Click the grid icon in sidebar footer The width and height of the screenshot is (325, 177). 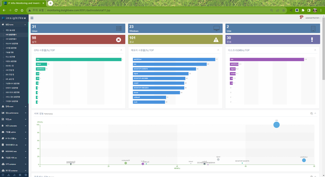20,175
